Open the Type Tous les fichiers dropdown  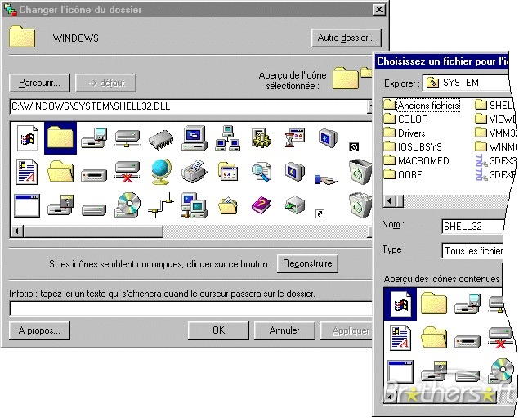click(x=473, y=251)
